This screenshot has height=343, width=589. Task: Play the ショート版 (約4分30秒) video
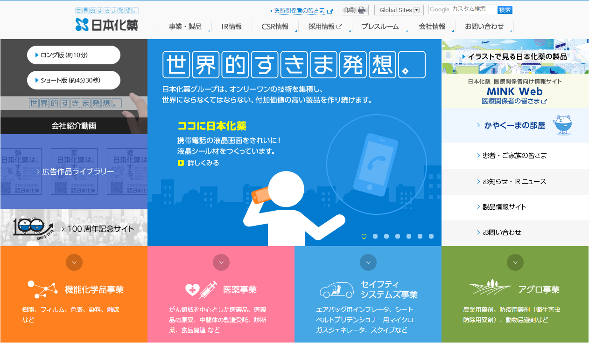[x=74, y=80]
